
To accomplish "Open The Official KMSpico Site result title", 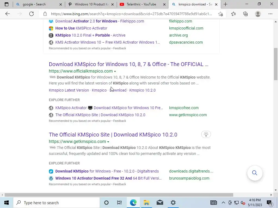I will [113, 135].
